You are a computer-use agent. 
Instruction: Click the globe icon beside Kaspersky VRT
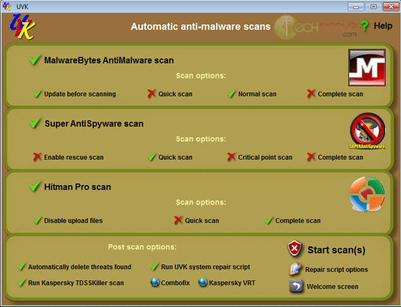[x=203, y=282]
